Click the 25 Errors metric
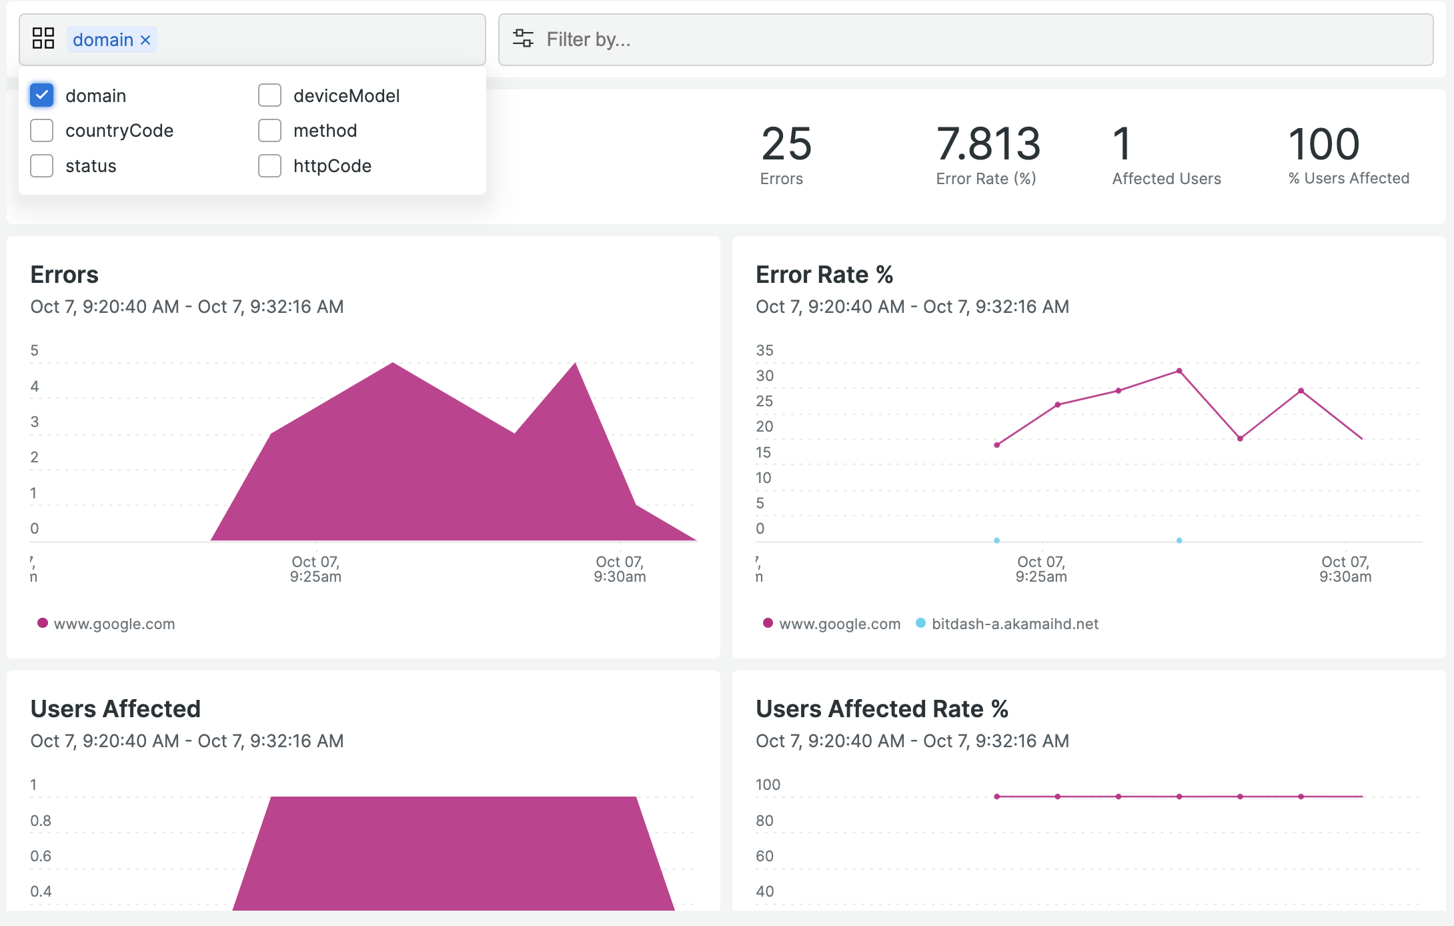1454x926 pixels. click(786, 155)
